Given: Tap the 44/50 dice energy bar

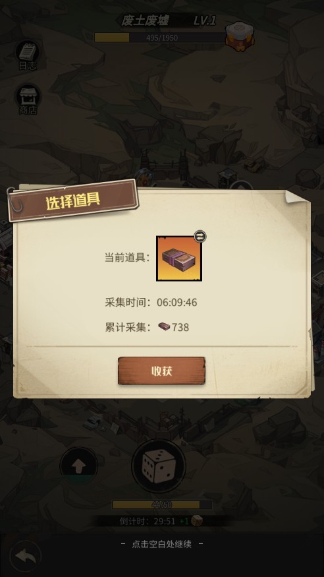Looking at the screenshot, I should click(162, 504).
